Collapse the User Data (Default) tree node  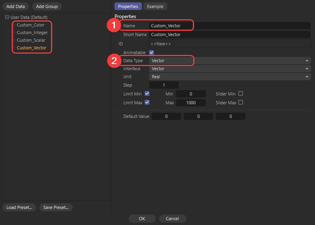pos(7,17)
